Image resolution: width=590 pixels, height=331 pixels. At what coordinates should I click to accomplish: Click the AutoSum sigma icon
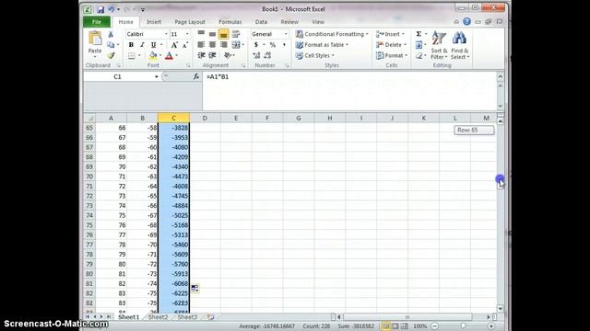click(419, 34)
